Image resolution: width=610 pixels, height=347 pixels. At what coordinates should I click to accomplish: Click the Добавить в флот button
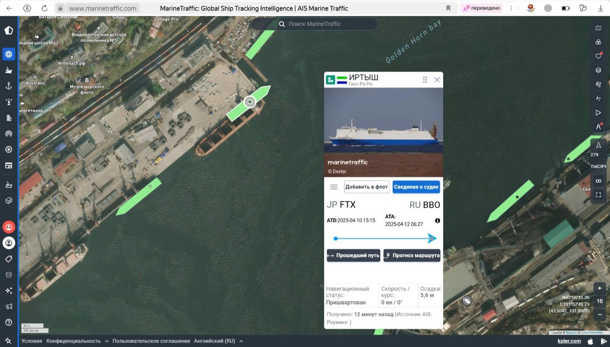tap(367, 187)
